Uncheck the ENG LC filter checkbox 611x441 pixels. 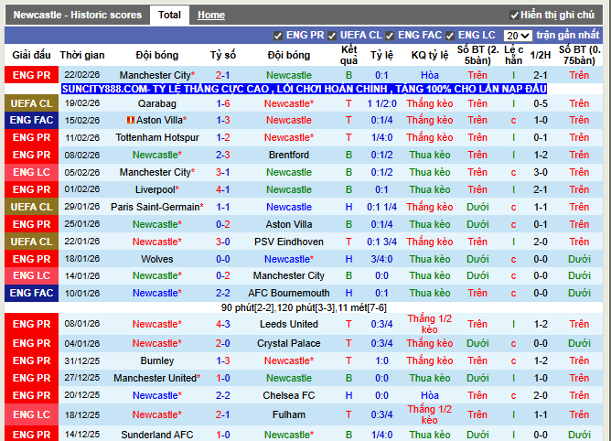[x=450, y=36]
